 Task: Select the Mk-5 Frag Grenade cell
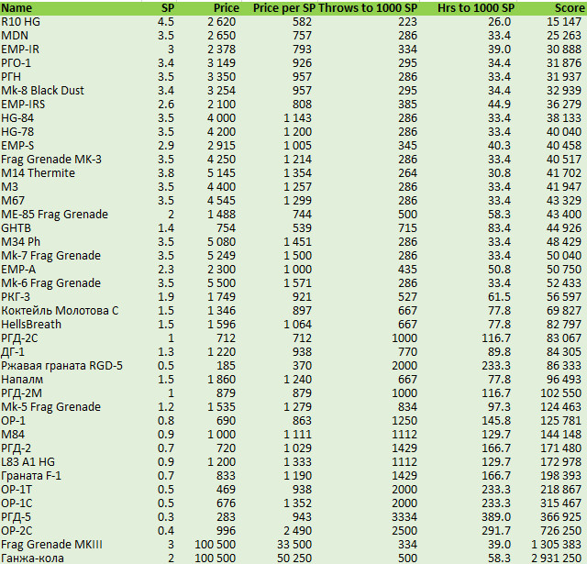pyautogui.click(x=51, y=407)
